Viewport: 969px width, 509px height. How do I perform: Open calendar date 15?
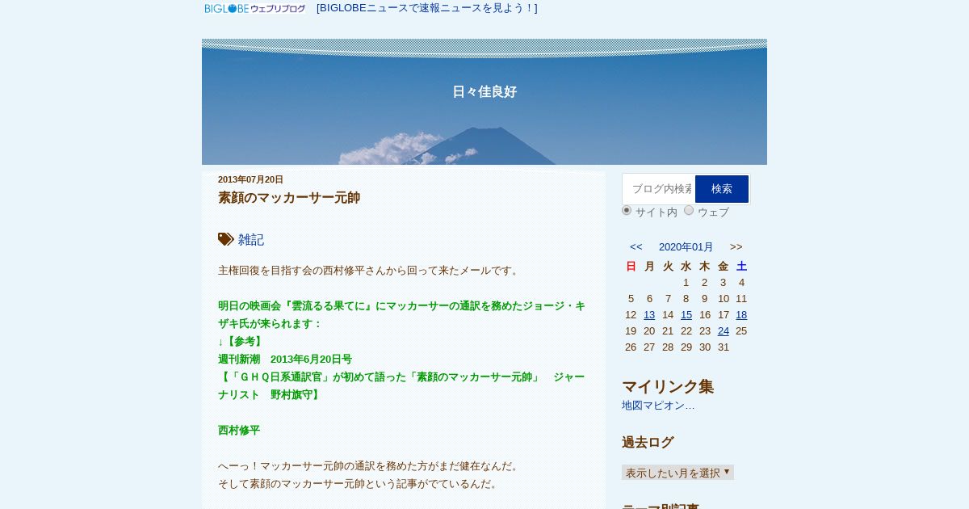tap(686, 314)
